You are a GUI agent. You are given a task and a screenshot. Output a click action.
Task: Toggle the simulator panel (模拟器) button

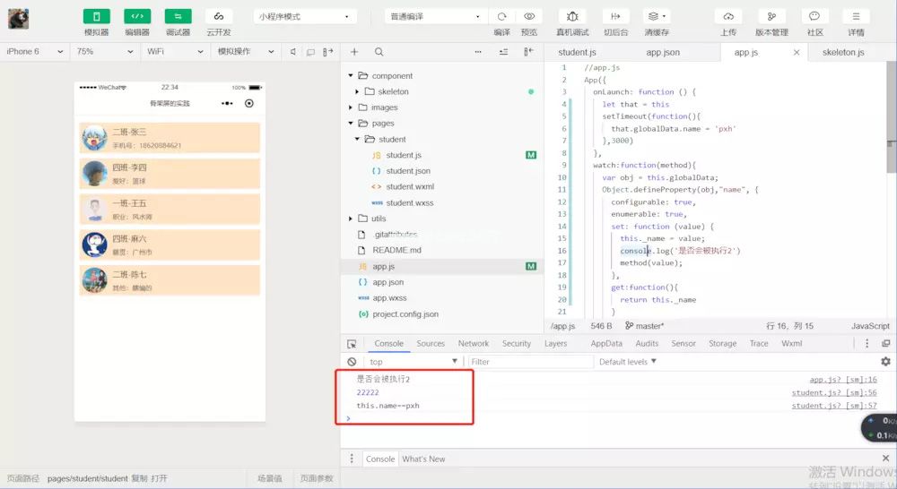tap(96, 17)
